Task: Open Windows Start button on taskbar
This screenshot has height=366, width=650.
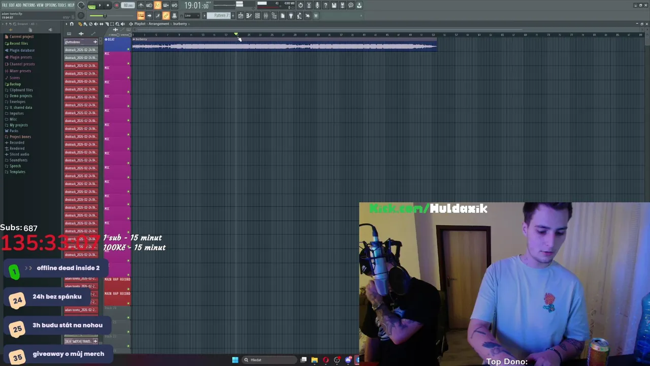Action: (x=235, y=360)
